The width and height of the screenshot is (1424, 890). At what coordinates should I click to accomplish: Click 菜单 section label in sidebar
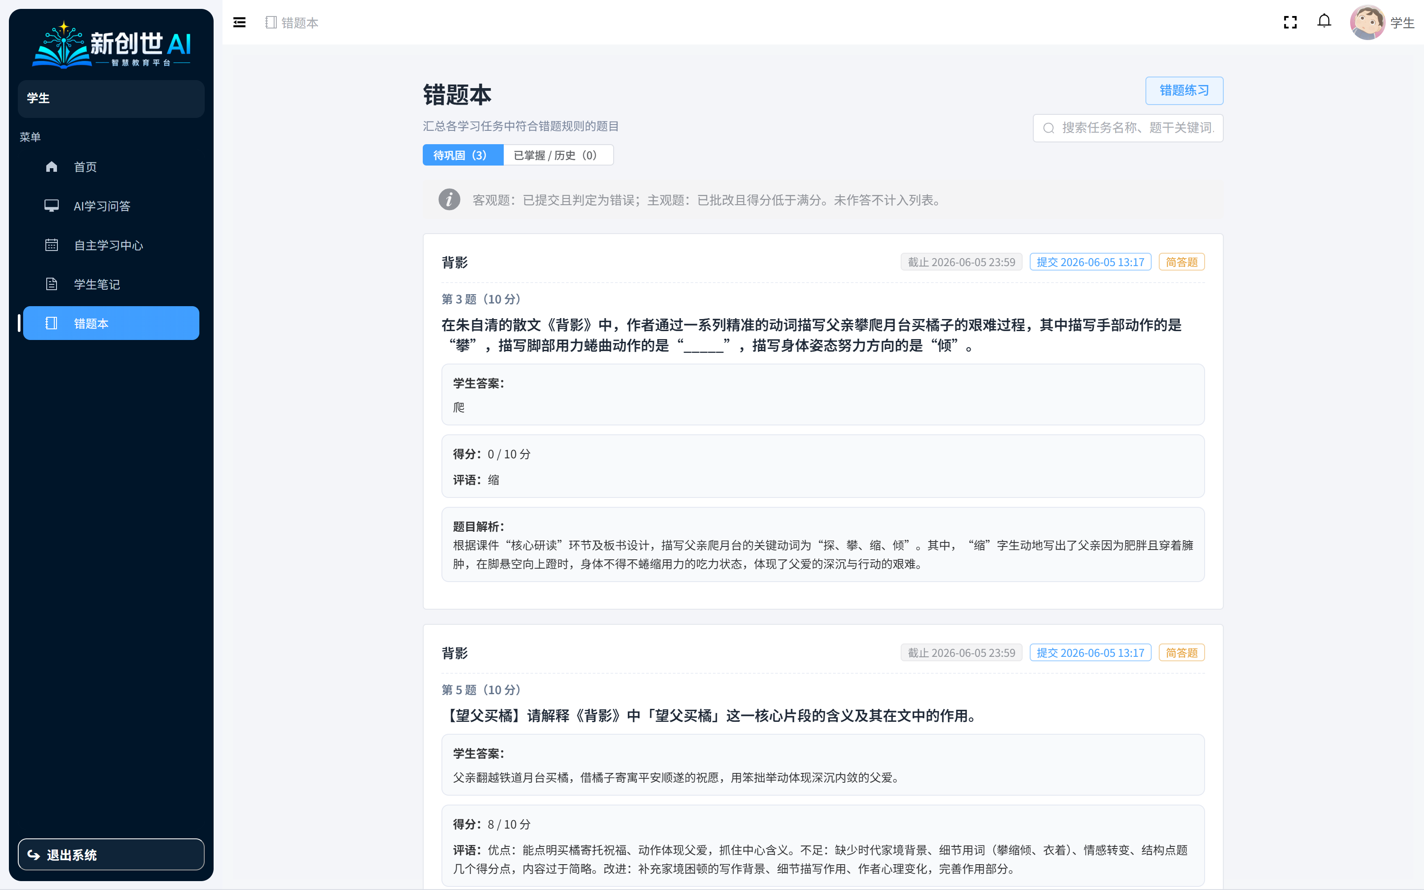tap(30, 137)
